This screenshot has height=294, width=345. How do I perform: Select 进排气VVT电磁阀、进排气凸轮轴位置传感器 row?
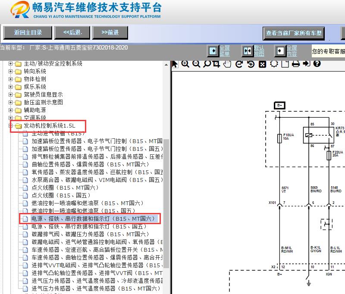pos(97,265)
